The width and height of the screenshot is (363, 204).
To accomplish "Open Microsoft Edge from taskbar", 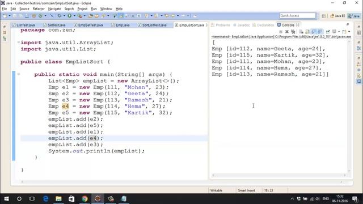I will pyautogui.click(x=45, y=199).
